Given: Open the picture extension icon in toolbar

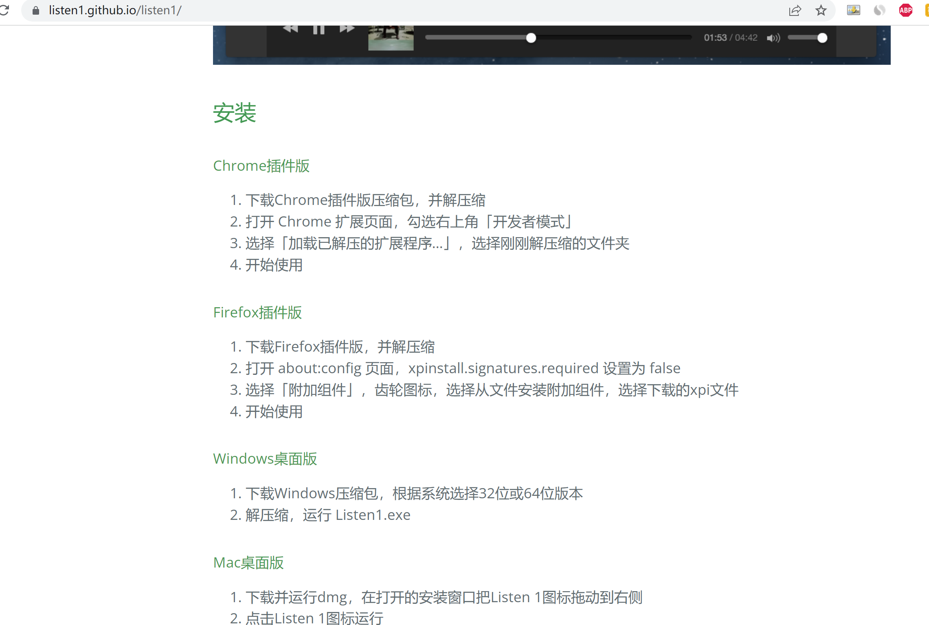Looking at the screenshot, I should click(853, 10).
